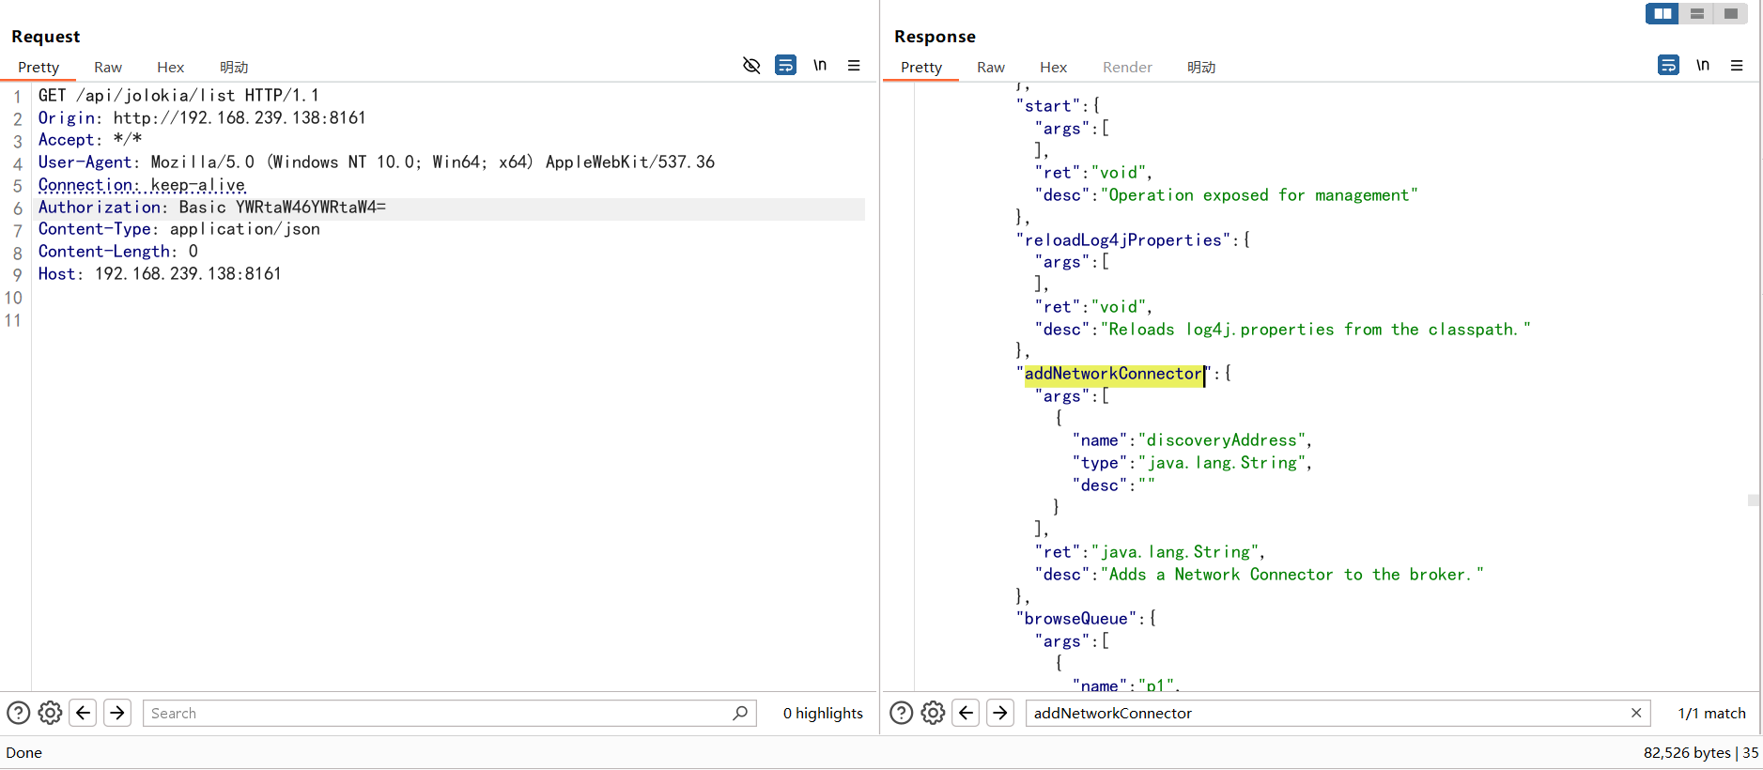Clear the addNetworkConnector search text
1763x770 pixels.
[1636, 713]
